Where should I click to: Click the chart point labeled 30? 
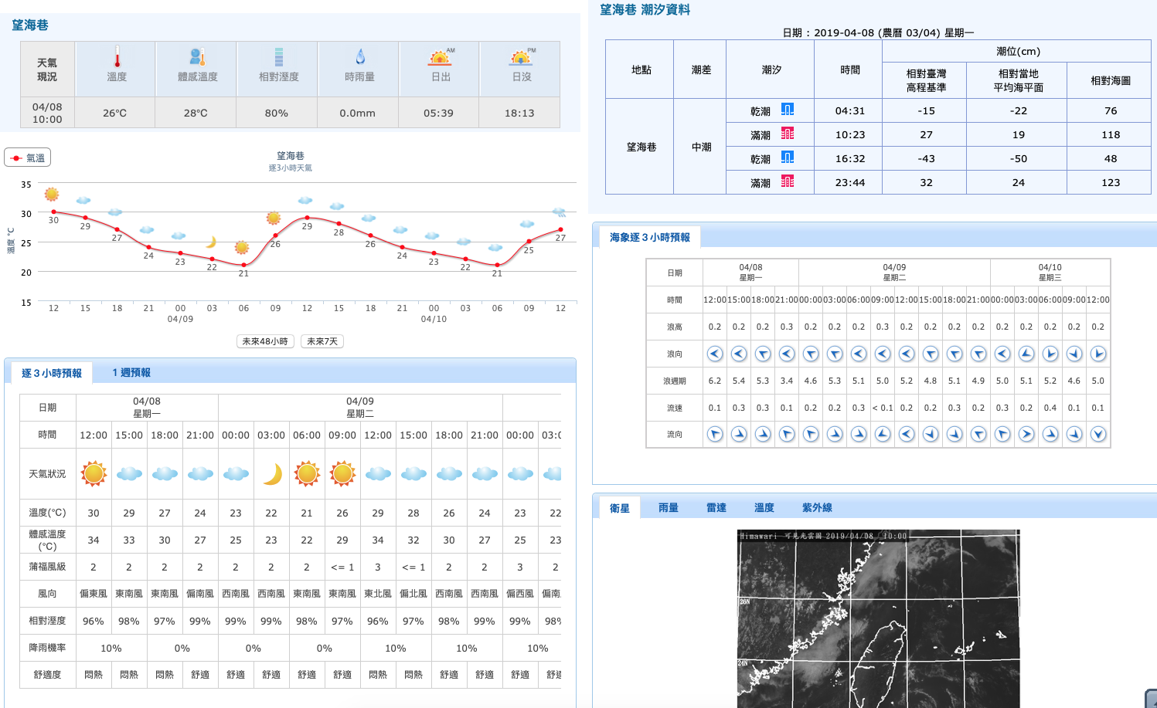point(53,212)
